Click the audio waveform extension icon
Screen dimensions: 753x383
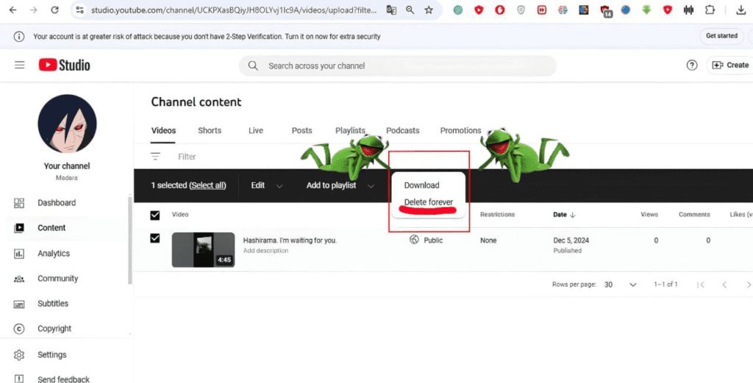pyautogui.click(x=688, y=10)
